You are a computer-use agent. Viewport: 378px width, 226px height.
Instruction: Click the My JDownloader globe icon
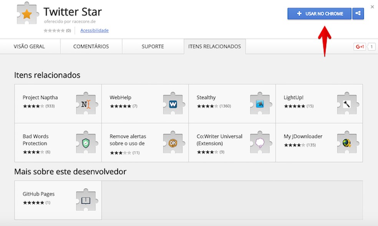[x=348, y=142]
